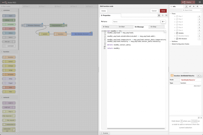Open node appearance icon in editor
This screenshot has height=135, width=203.
pos(166,15)
